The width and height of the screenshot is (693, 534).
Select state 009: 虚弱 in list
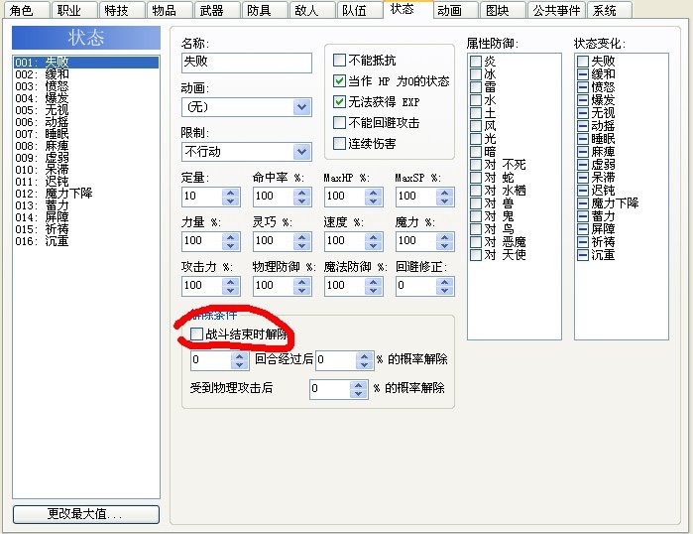[85, 158]
